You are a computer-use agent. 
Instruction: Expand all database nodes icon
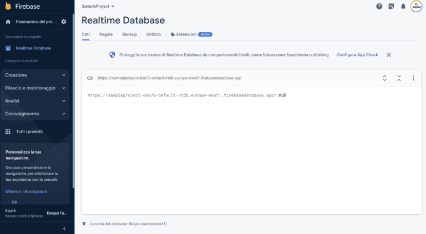[384, 78]
